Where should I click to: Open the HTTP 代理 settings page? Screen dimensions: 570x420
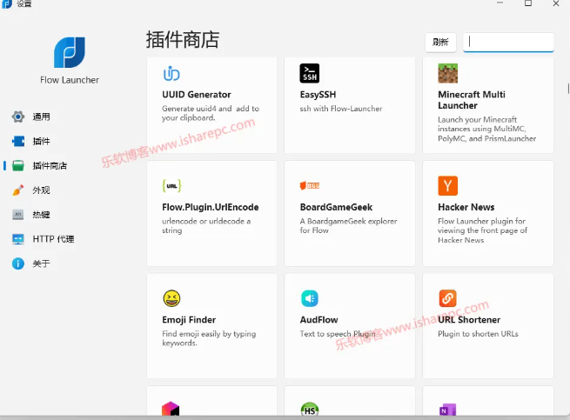point(53,239)
